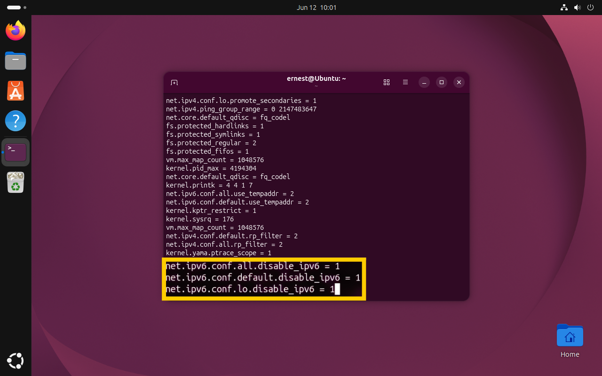Open the Help app in the dock
The width and height of the screenshot is (602, 376).
[16, 121]
